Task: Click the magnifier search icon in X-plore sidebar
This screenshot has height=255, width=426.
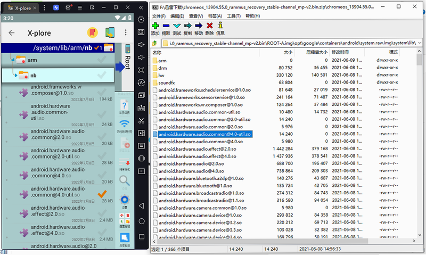Action: [x=125, y=180]
